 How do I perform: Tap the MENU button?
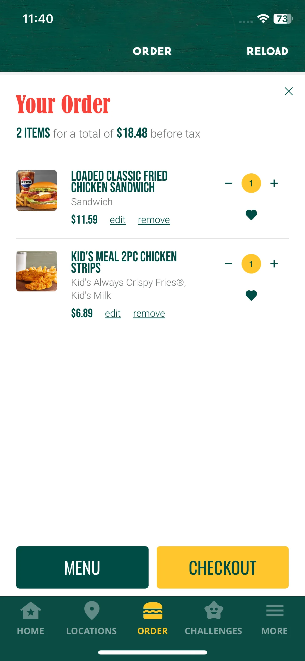pyautogui.click(x=82, y=567)
